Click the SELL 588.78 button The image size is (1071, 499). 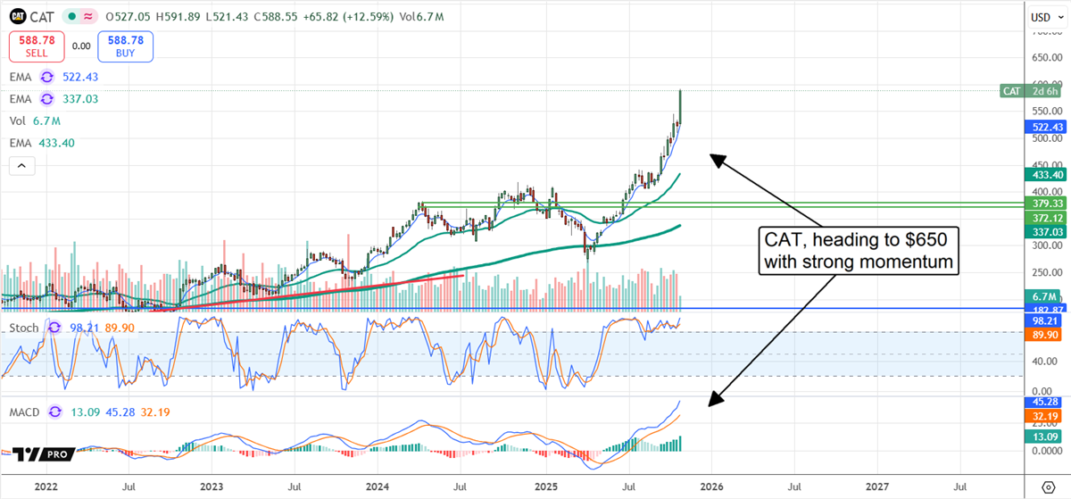click(x=35, y=46)
